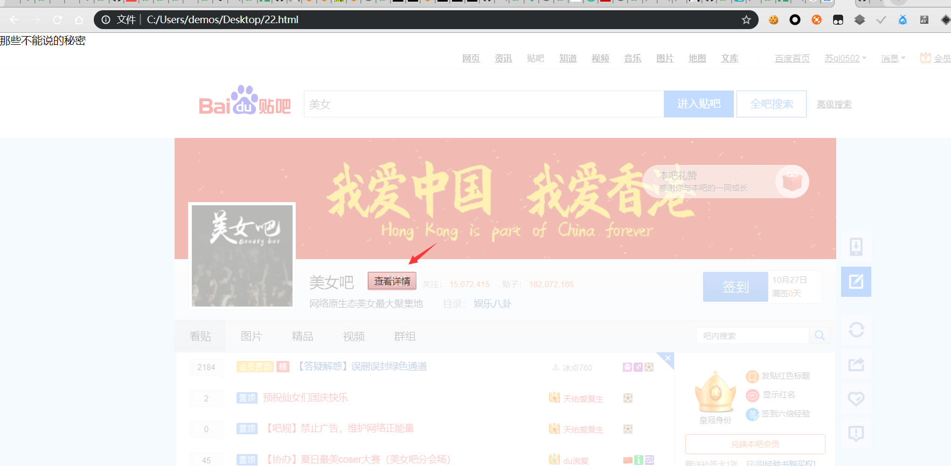Click the feedback exclamation sidebar icon
Viewport: 951px width, 466px height.
click(856, 433)
